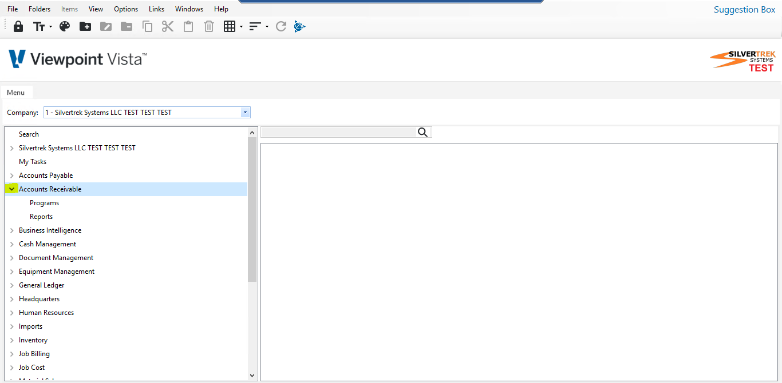The image size is (782, 383).
Task: Open the File menu
Action: tap(13, 9)
